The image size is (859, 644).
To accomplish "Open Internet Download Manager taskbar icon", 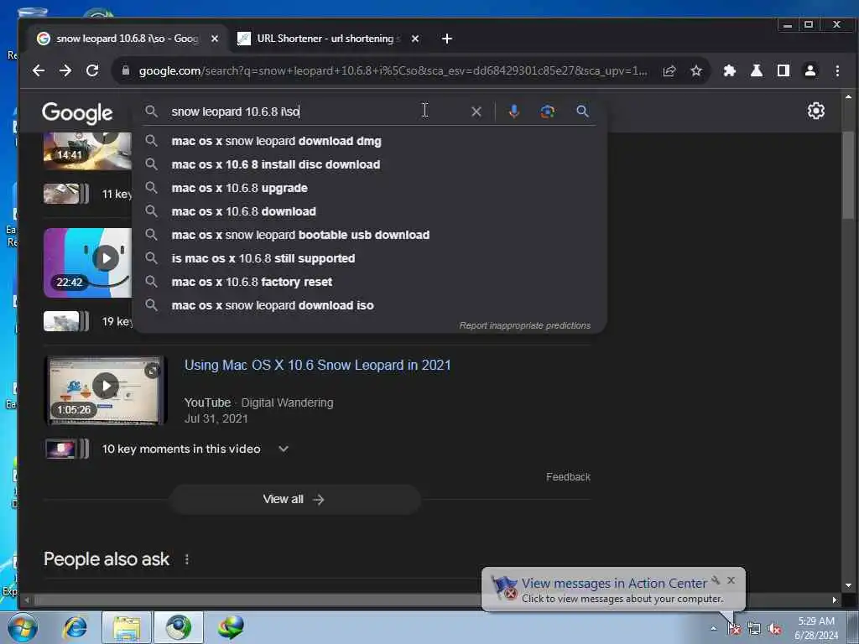I will coord(230,627).
